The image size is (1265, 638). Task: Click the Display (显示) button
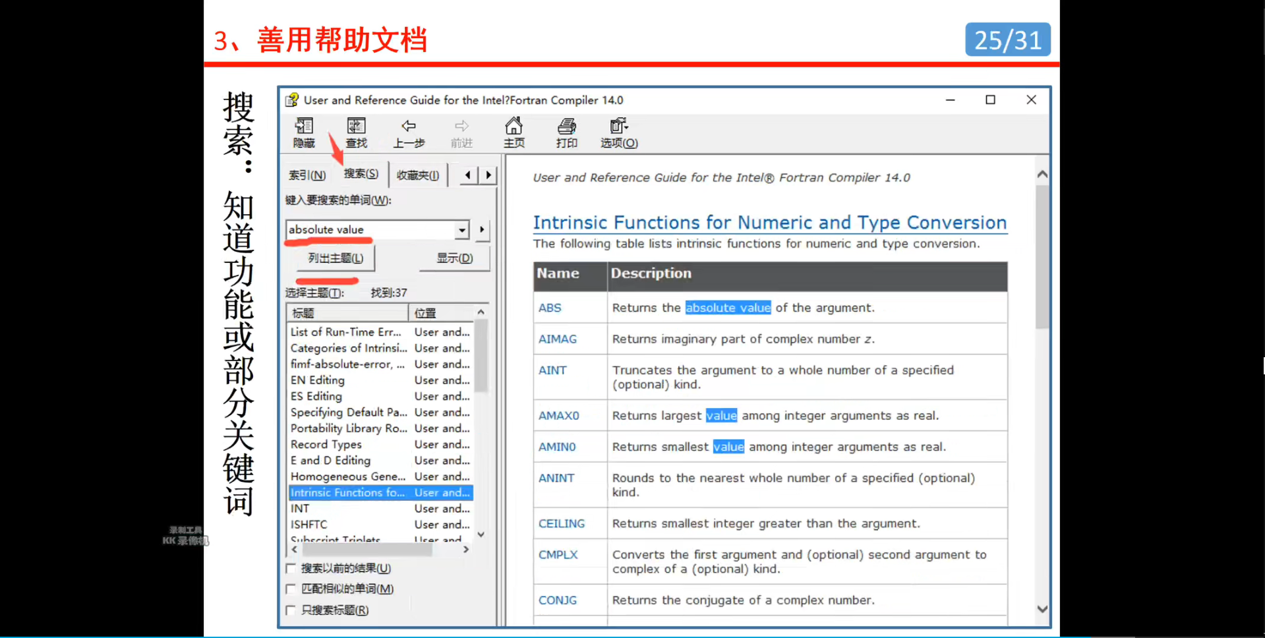455,258
